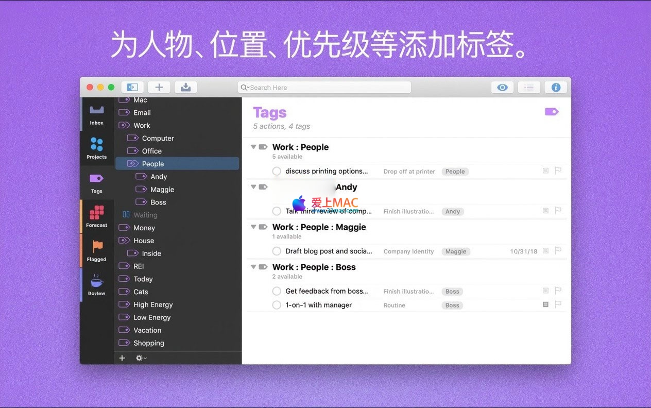The image size is (651, 408).
Task: Select the High Energy tag
Action: click(153, 304)
